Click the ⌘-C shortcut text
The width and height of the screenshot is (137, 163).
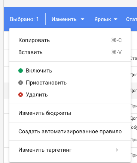(x=116, y=40)
